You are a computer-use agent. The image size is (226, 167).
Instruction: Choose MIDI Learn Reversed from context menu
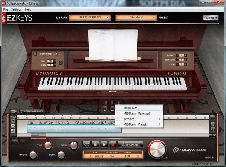[x=139, y=113]
